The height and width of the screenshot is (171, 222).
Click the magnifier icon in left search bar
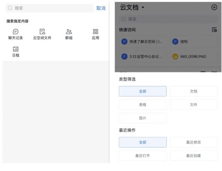(10, 8)
